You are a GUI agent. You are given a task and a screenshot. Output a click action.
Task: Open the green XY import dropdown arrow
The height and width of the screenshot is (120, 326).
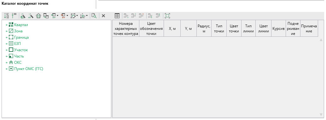(57, 15)
